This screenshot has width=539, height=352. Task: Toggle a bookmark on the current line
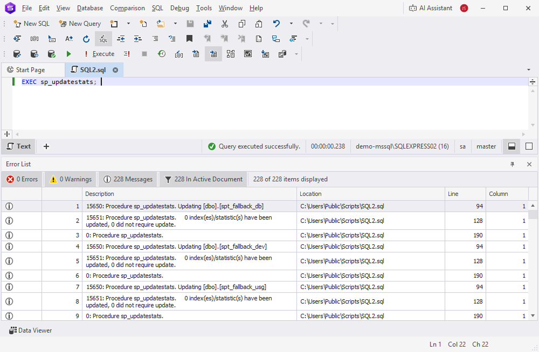[189, 39]
